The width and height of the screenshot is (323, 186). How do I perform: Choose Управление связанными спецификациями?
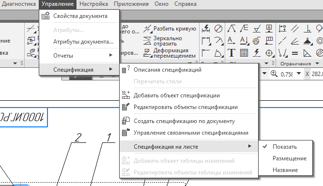point(189,133)
